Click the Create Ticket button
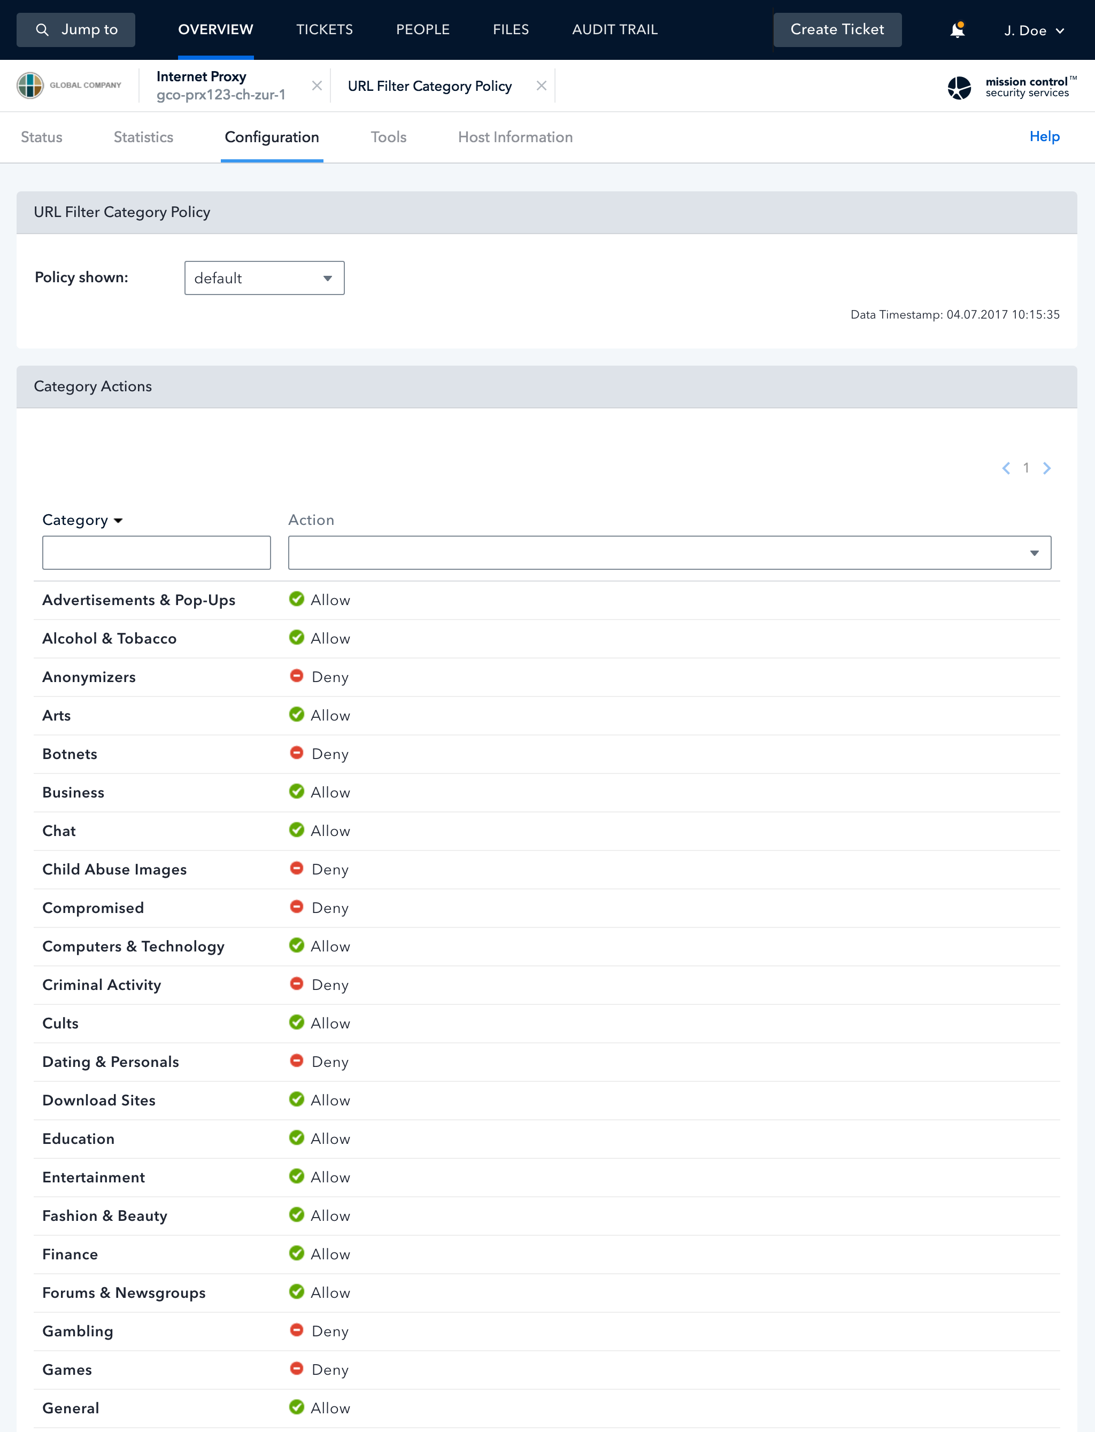 837,30
